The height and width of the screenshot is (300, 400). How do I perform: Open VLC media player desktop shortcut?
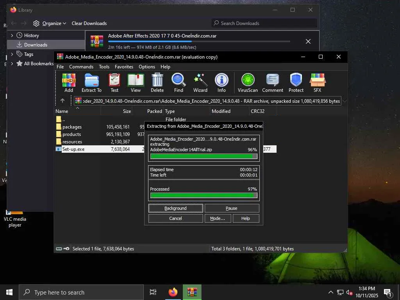pyautogui.click(x=15, y=219)
